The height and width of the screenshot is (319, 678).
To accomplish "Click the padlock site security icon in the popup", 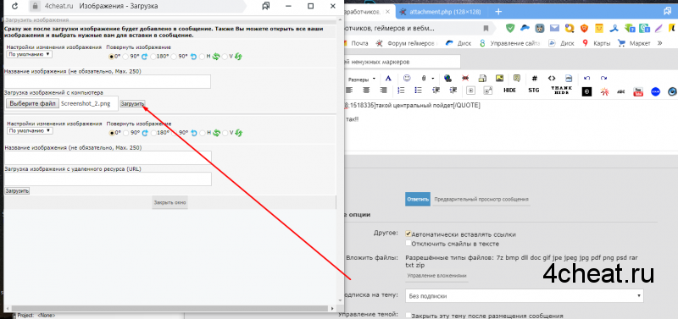I will pos(35,7).
